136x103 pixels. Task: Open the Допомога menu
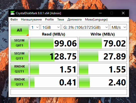tap(75, 19)
